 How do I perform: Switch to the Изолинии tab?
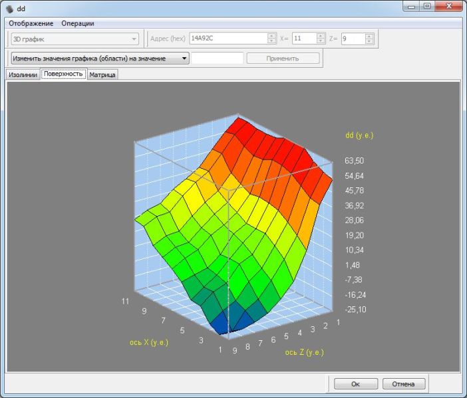coord(23,74)
